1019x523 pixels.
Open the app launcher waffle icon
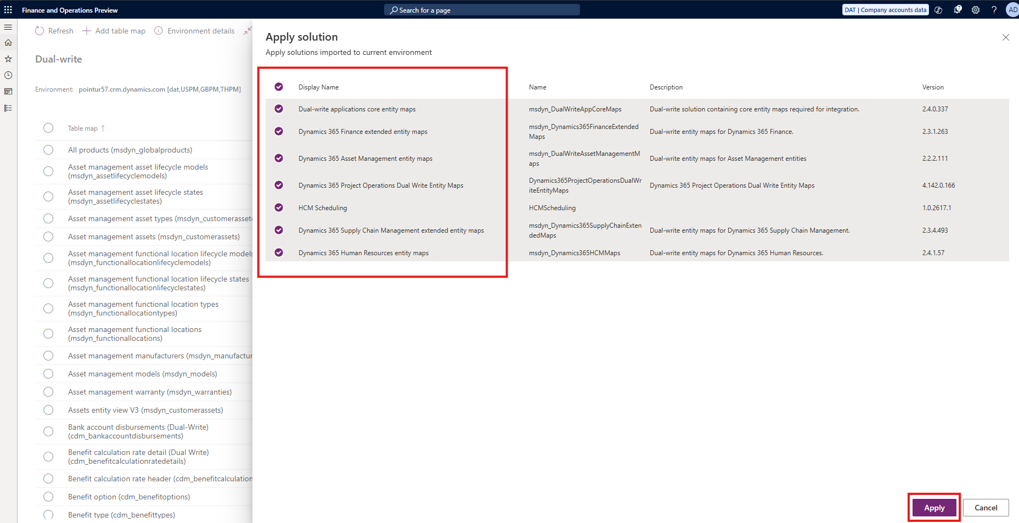click(8, 10)
